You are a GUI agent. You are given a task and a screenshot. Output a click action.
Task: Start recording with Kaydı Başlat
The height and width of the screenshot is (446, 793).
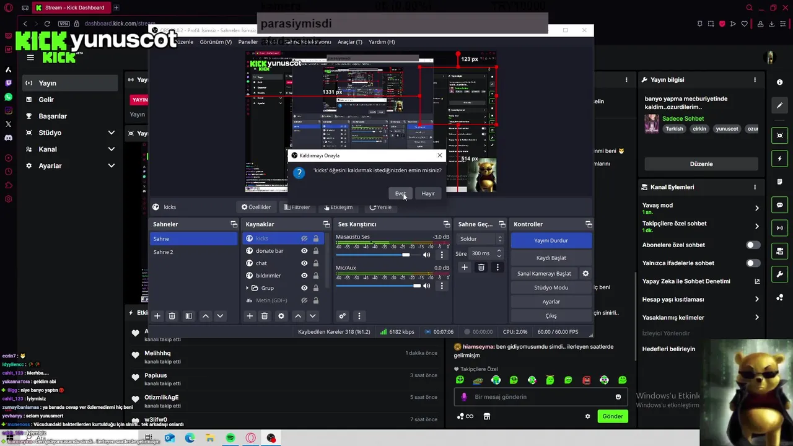[x=551, y=258]
